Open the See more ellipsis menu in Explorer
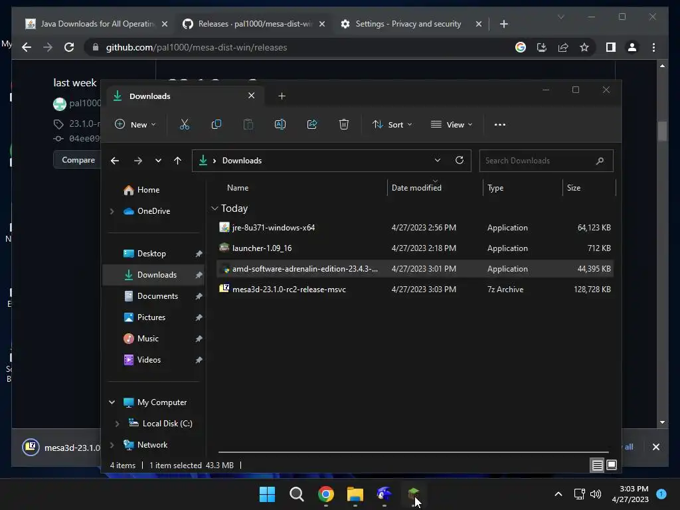The image size is (680, 510). (x=499, y=124)
